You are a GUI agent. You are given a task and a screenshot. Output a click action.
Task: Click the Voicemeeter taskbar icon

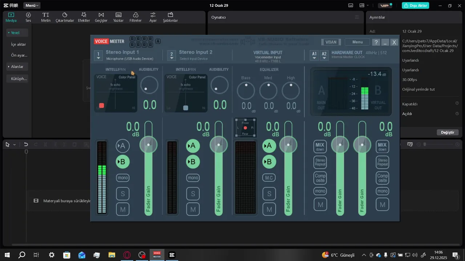(157, 255)
